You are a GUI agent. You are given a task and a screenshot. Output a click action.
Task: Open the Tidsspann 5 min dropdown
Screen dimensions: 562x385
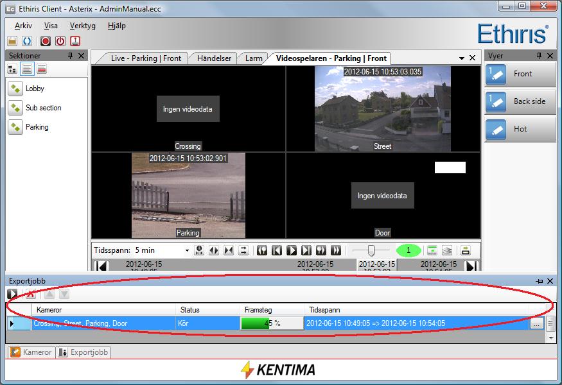click(187, 250)
